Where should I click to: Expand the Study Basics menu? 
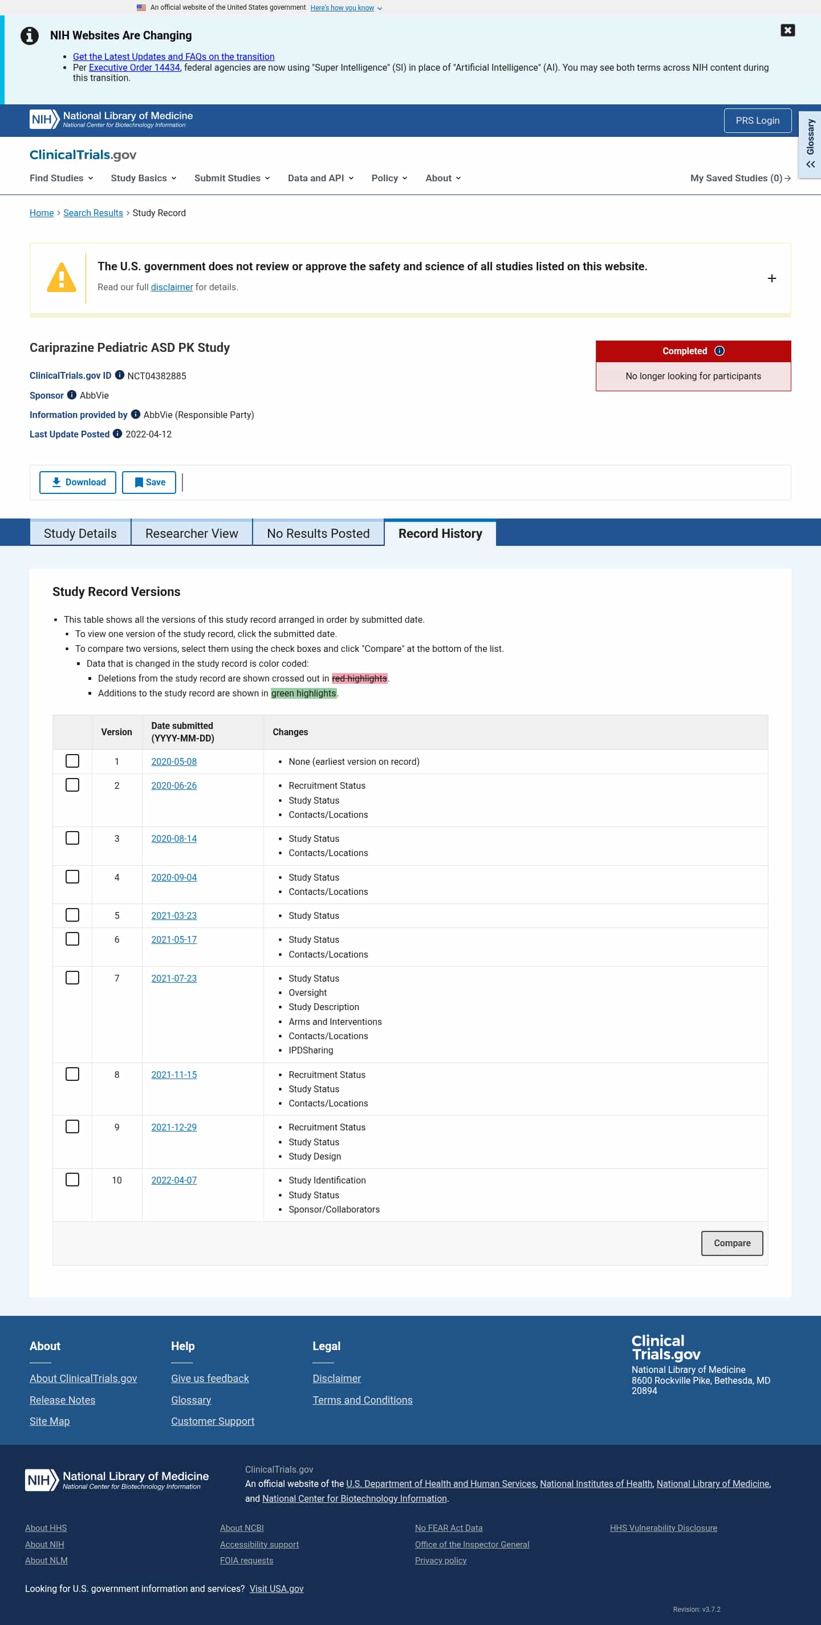tap(143, 178)
